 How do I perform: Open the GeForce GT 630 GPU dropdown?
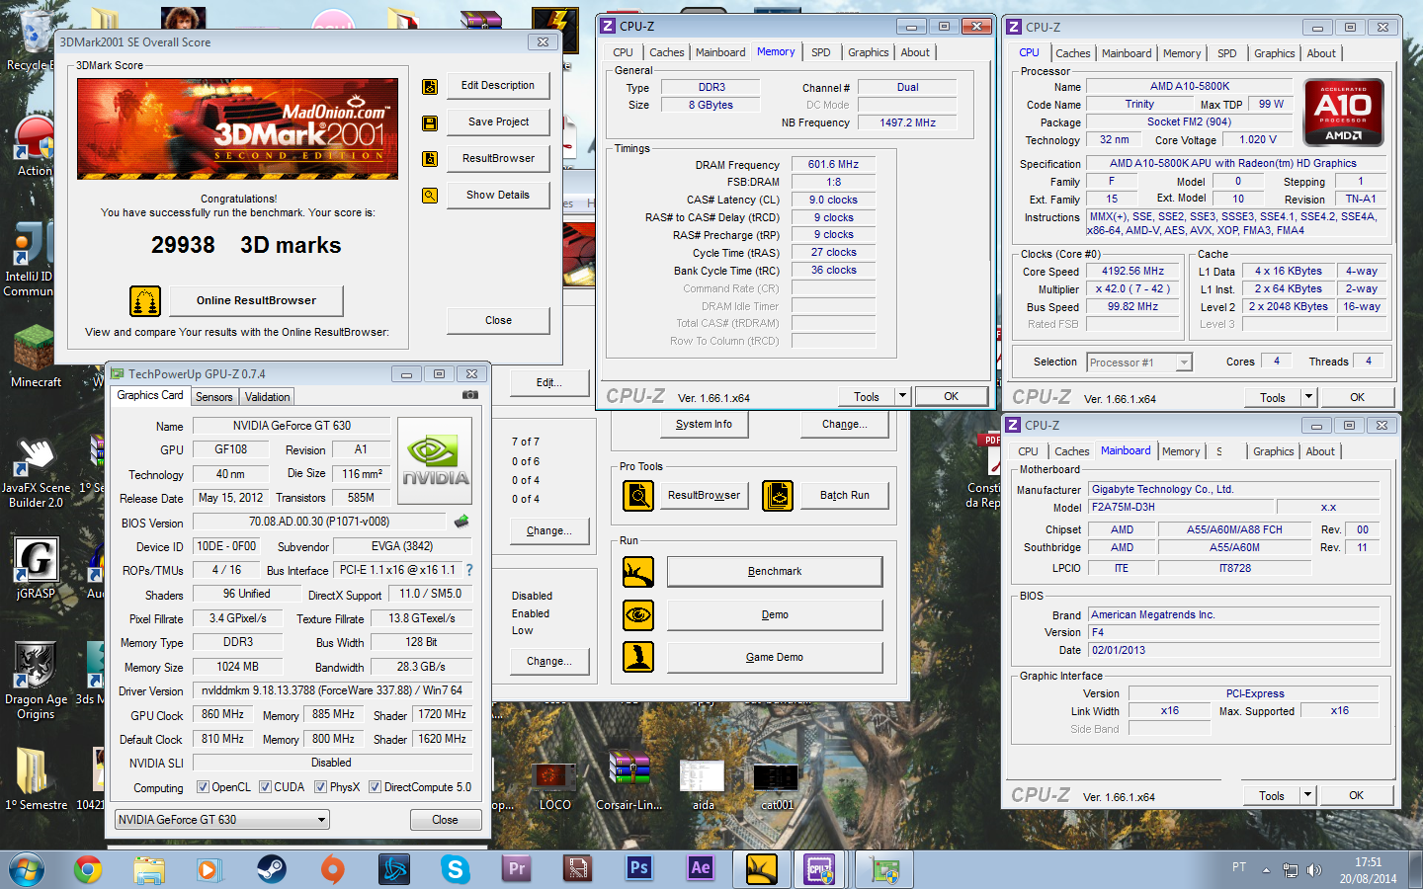click(x=222, y=820)
